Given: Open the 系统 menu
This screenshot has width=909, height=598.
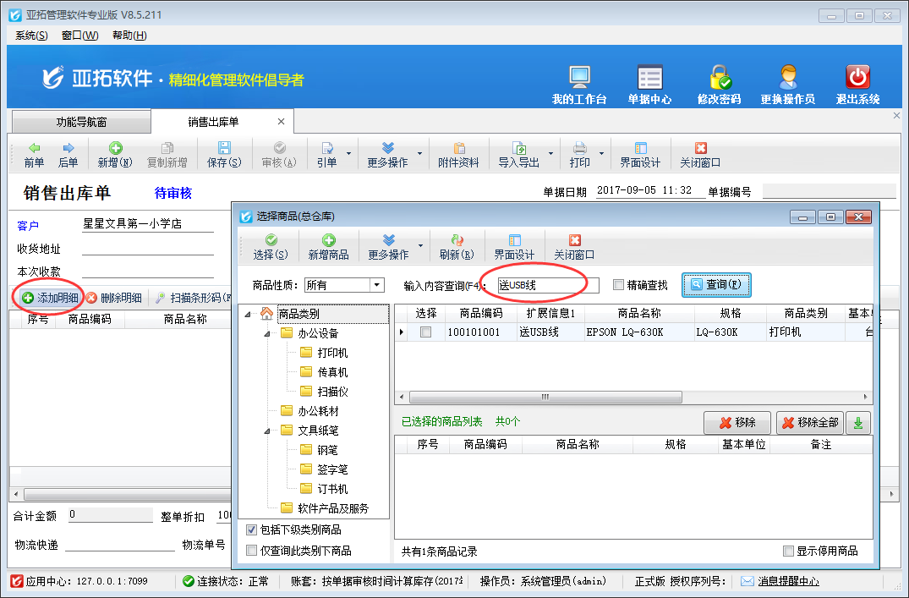Looking at the screenshot, I should tap(31, 36).
